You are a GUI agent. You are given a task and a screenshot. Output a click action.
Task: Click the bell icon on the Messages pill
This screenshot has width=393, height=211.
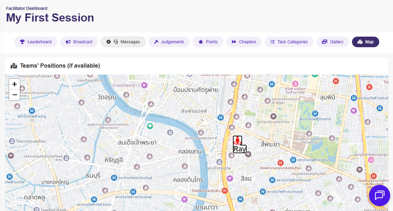tap(116, 42)
